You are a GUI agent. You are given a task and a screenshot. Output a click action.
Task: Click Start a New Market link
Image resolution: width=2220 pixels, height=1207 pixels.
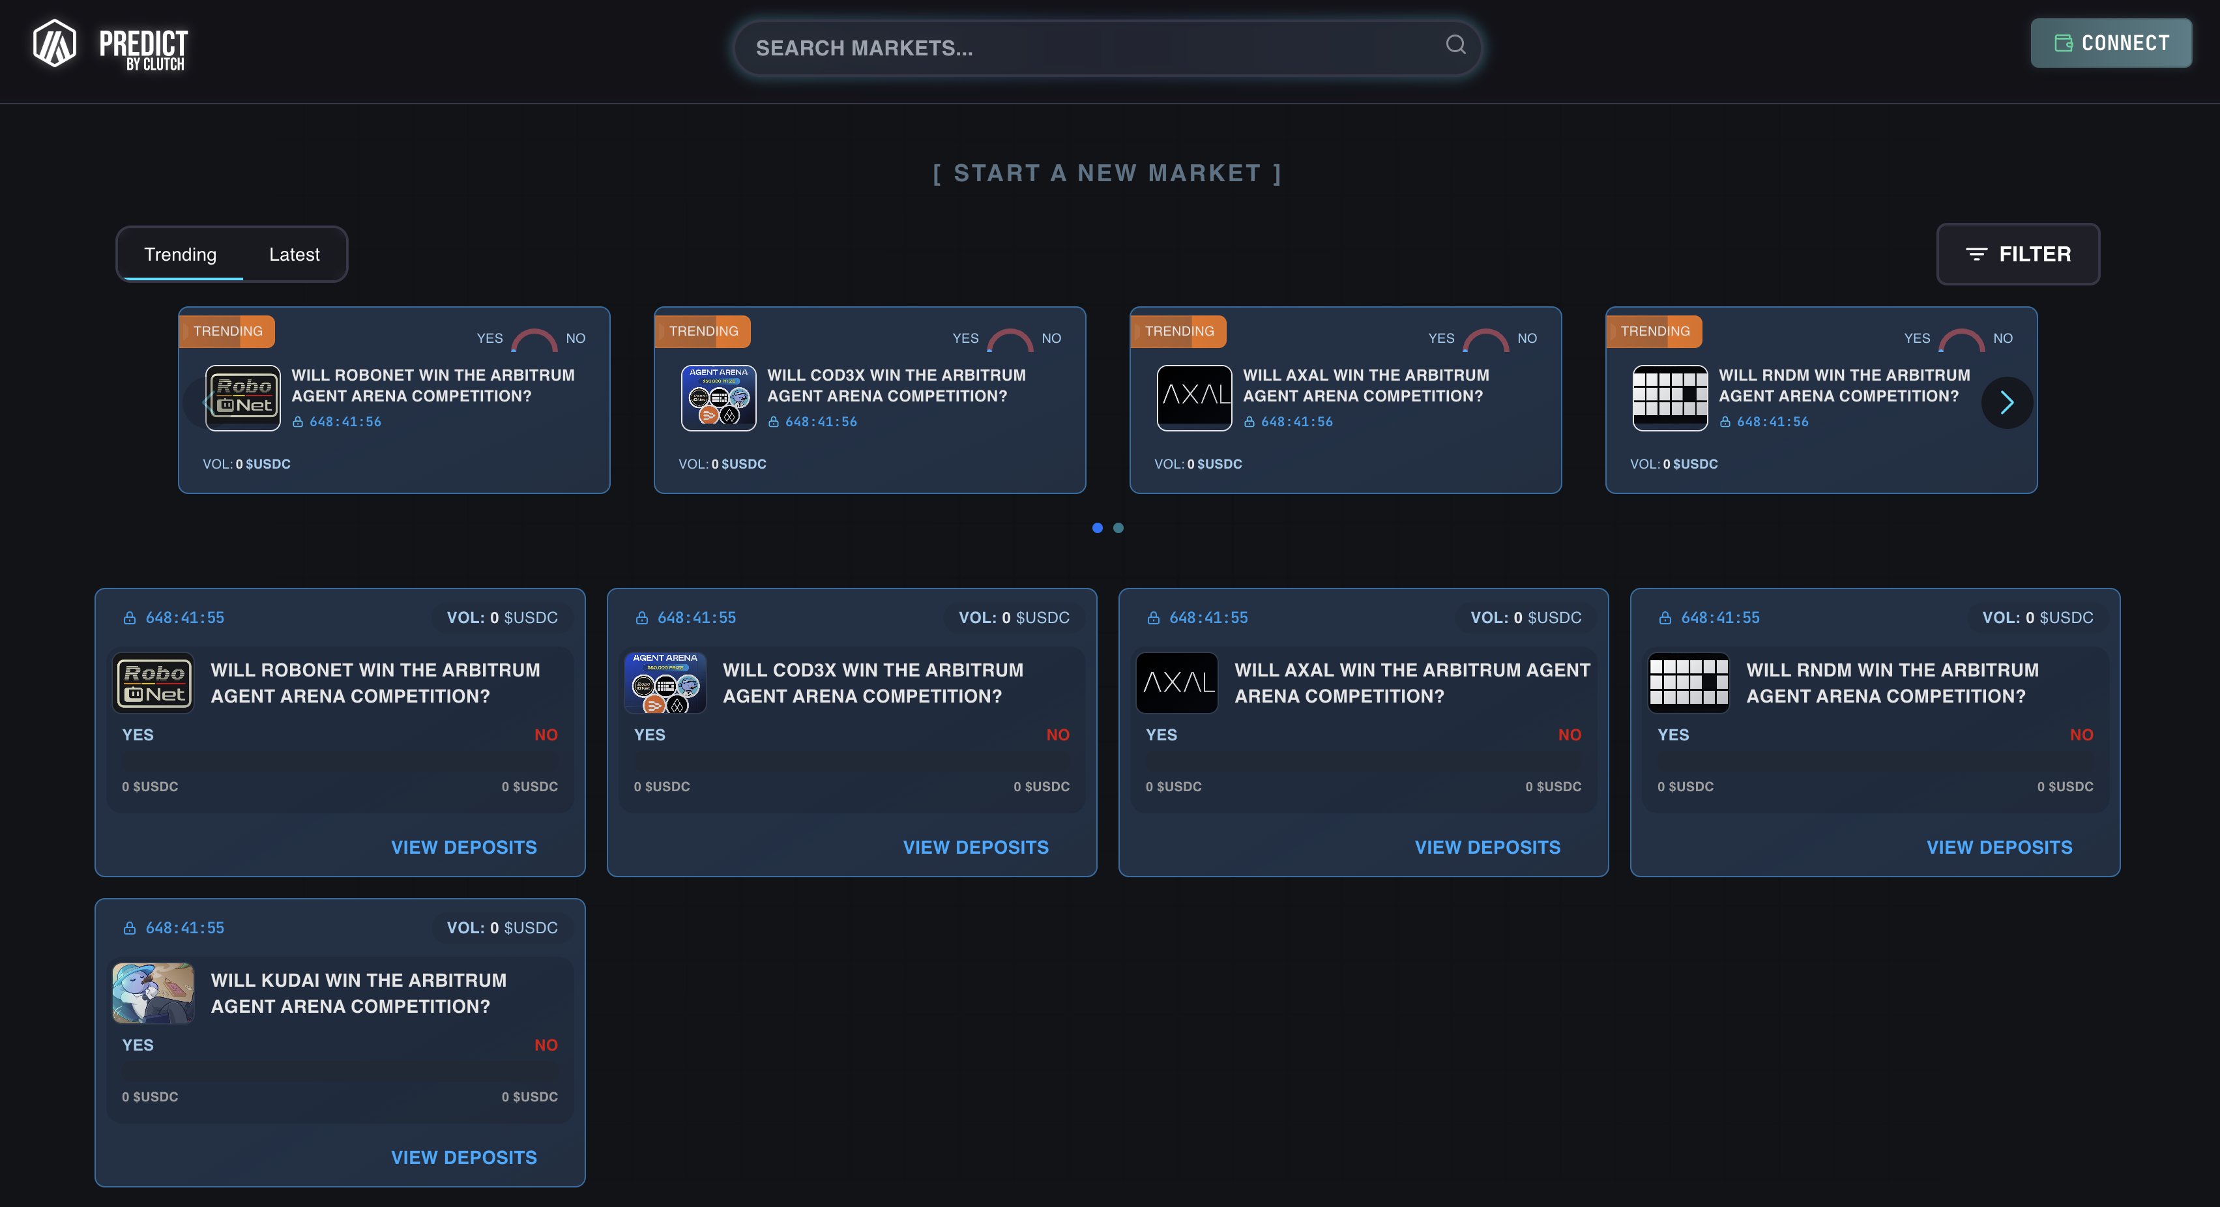pyautogui.click(x=1107, y=173)
